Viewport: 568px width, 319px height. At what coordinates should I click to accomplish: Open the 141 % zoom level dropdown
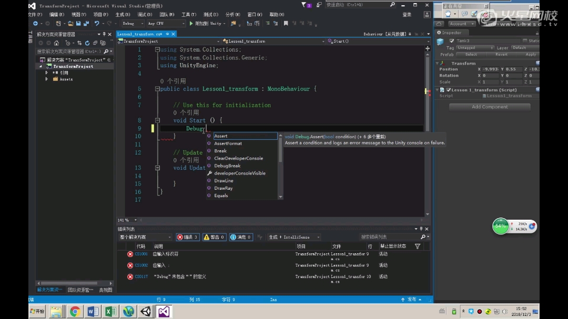coord(127,220)
